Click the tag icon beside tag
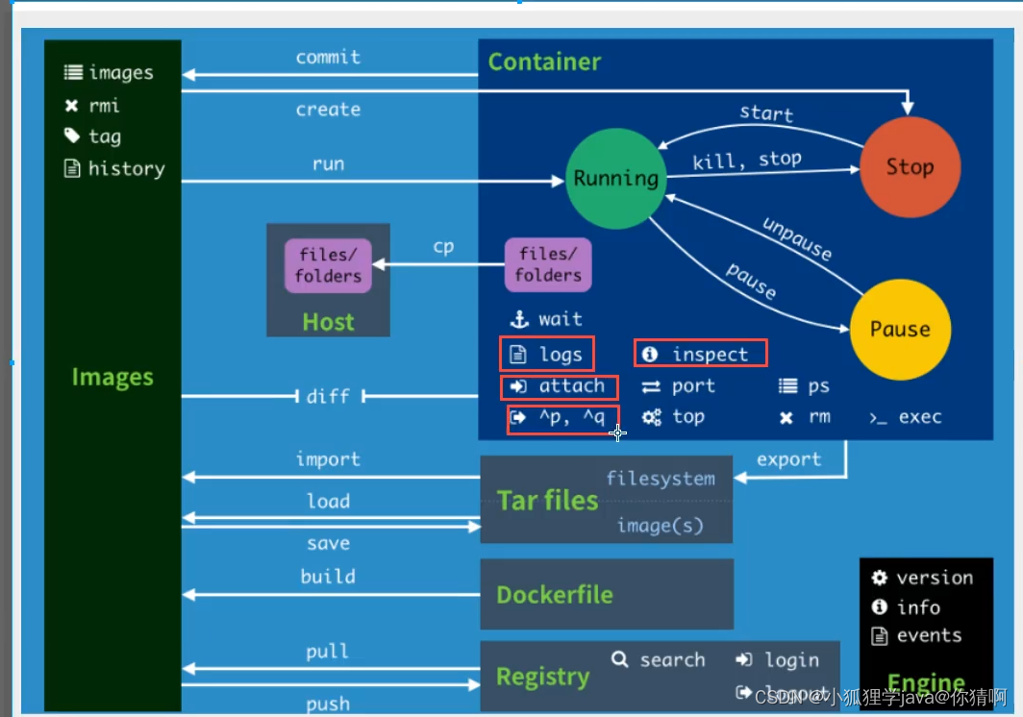 click(72, 136)
